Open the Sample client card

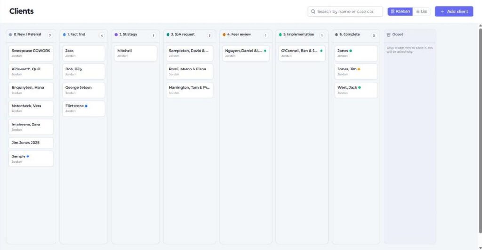31,159
